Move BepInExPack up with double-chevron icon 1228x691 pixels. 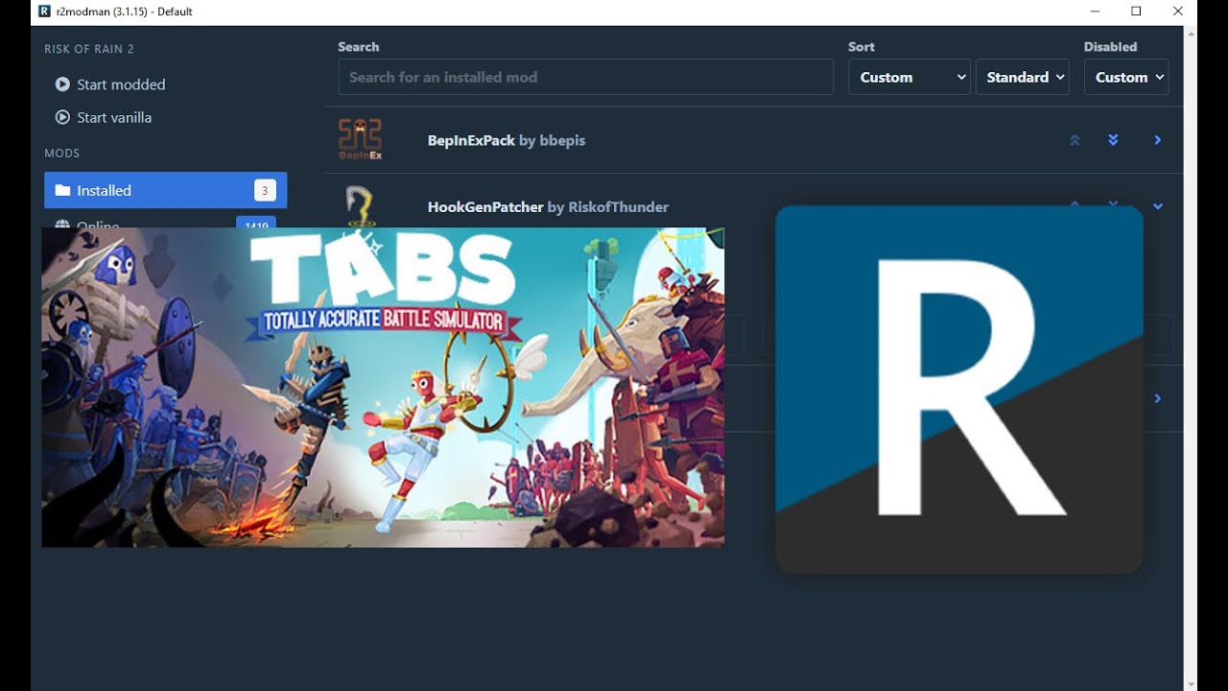(1074, 140)
